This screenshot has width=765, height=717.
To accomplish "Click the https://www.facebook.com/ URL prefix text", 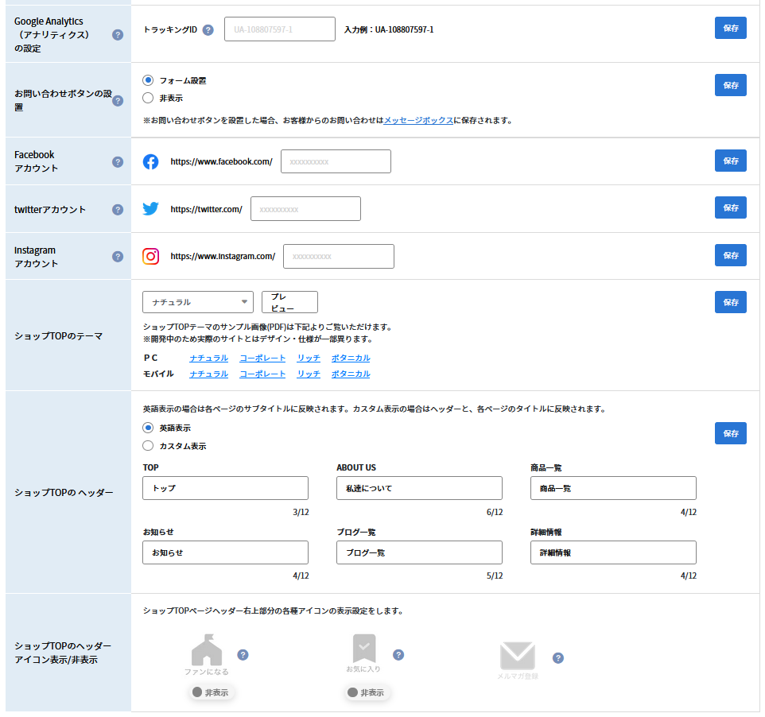I will tap(222, 161).
